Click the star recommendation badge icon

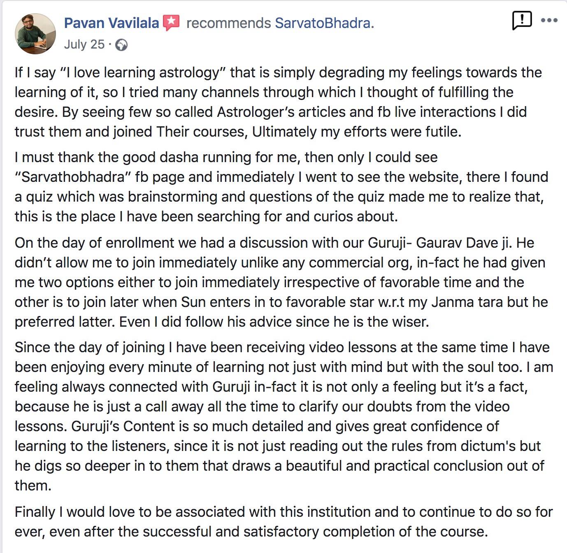tap(171, 23)
